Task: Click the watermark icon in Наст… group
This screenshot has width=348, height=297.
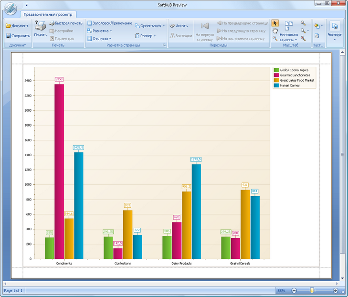Action: (x=317, y=36)
